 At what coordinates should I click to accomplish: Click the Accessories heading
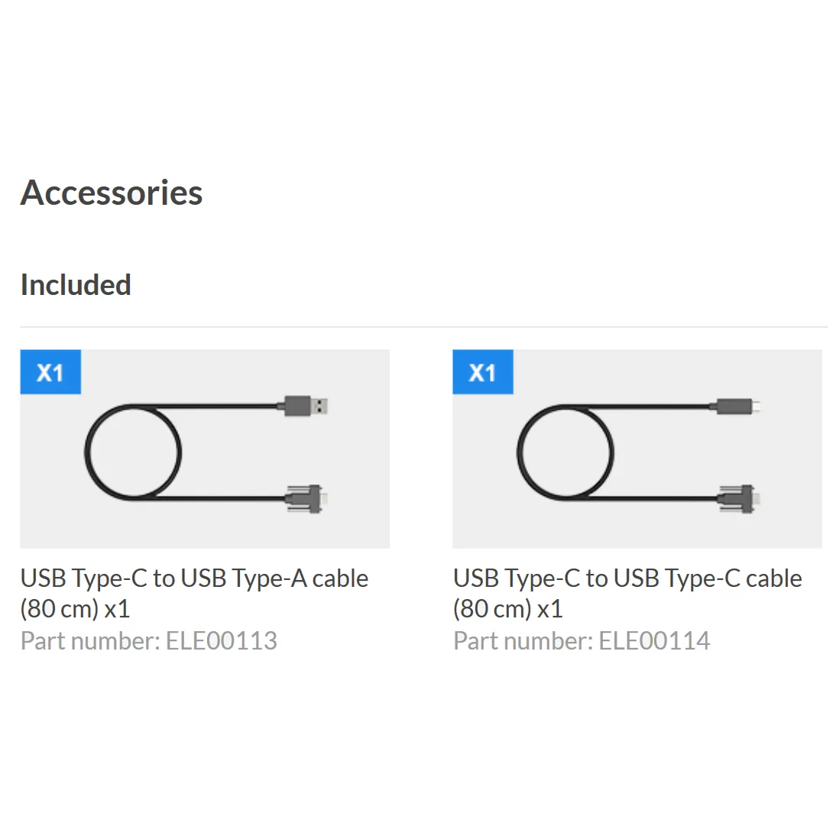click(112, 193)
